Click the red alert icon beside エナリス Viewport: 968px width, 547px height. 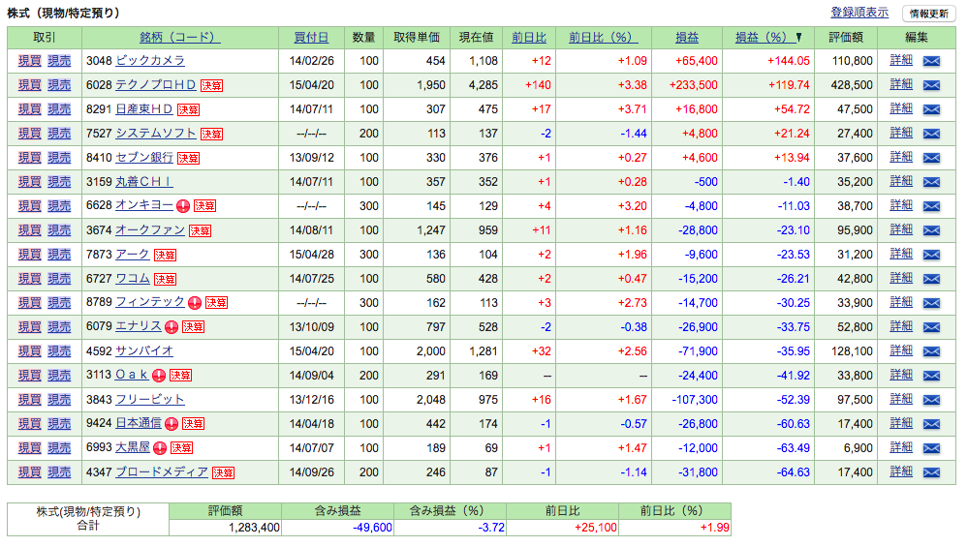172,327
